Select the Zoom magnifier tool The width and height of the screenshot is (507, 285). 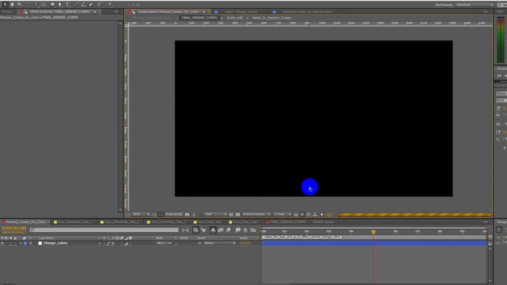pos(20,5)
